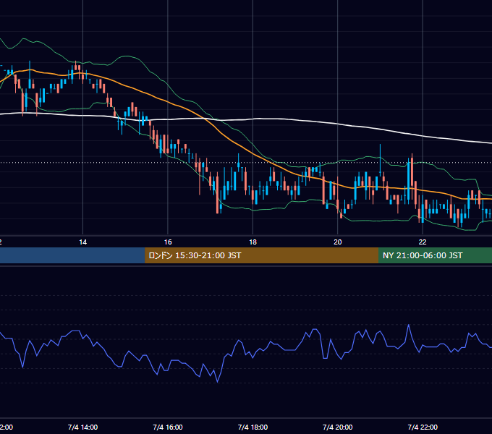Click the 7/4 20:00 time label
Viewport: 492px width, 434px height.
(338, 427)
